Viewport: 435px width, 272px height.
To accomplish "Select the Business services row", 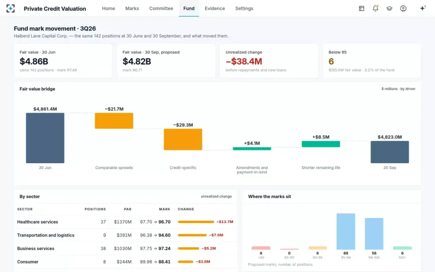I will 125,248.
